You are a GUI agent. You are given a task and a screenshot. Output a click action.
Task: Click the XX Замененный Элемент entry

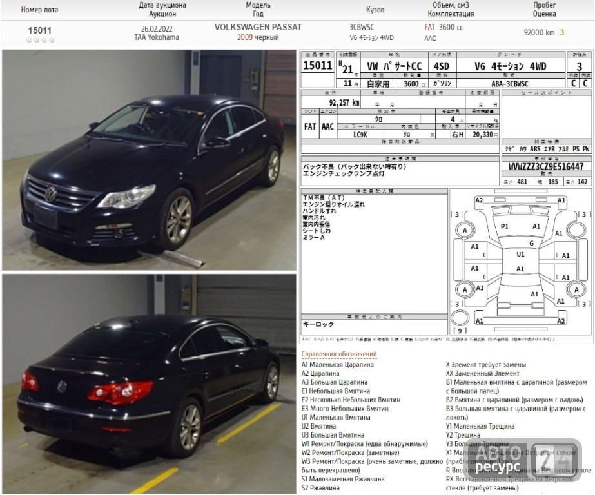pos(483,373)
